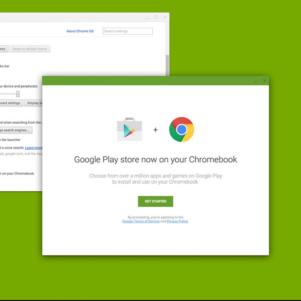Image resolution: width=301 pixels, height=301 pixels.
Task: Close the Google Play store dialog
Action: (264, 81)
